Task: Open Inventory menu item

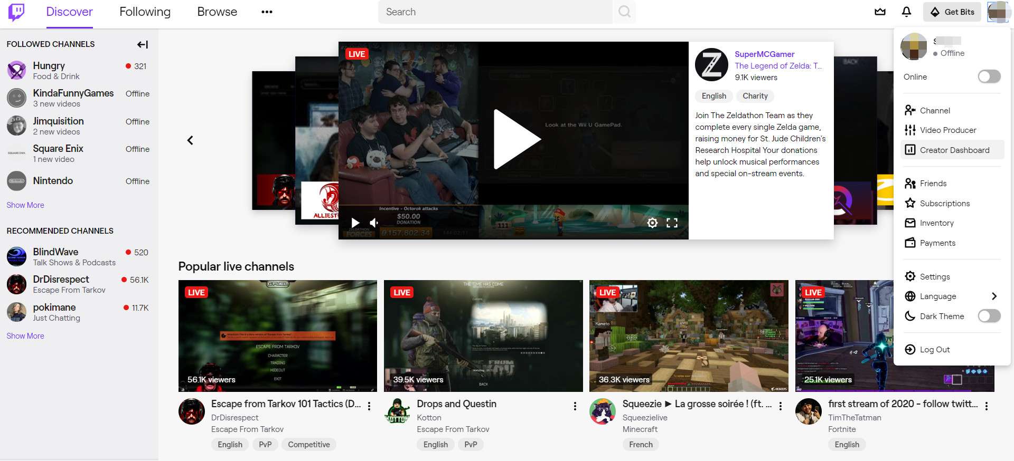Action: (x=953, y=223)
